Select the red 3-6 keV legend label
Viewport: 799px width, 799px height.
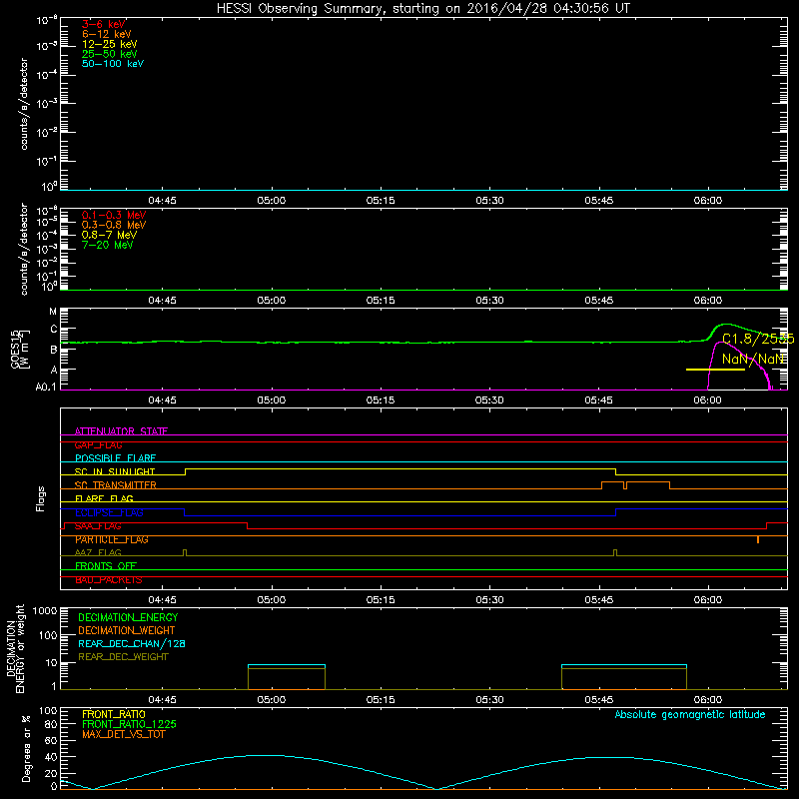click(x=104, y=24)
